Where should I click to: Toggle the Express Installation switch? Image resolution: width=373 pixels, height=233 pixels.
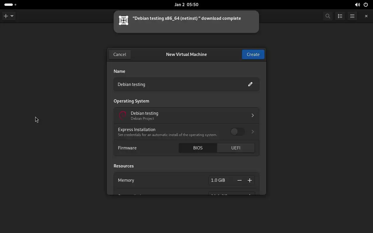click(237, 132)
